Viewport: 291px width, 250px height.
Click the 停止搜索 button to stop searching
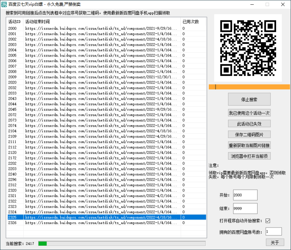point(249,99)
